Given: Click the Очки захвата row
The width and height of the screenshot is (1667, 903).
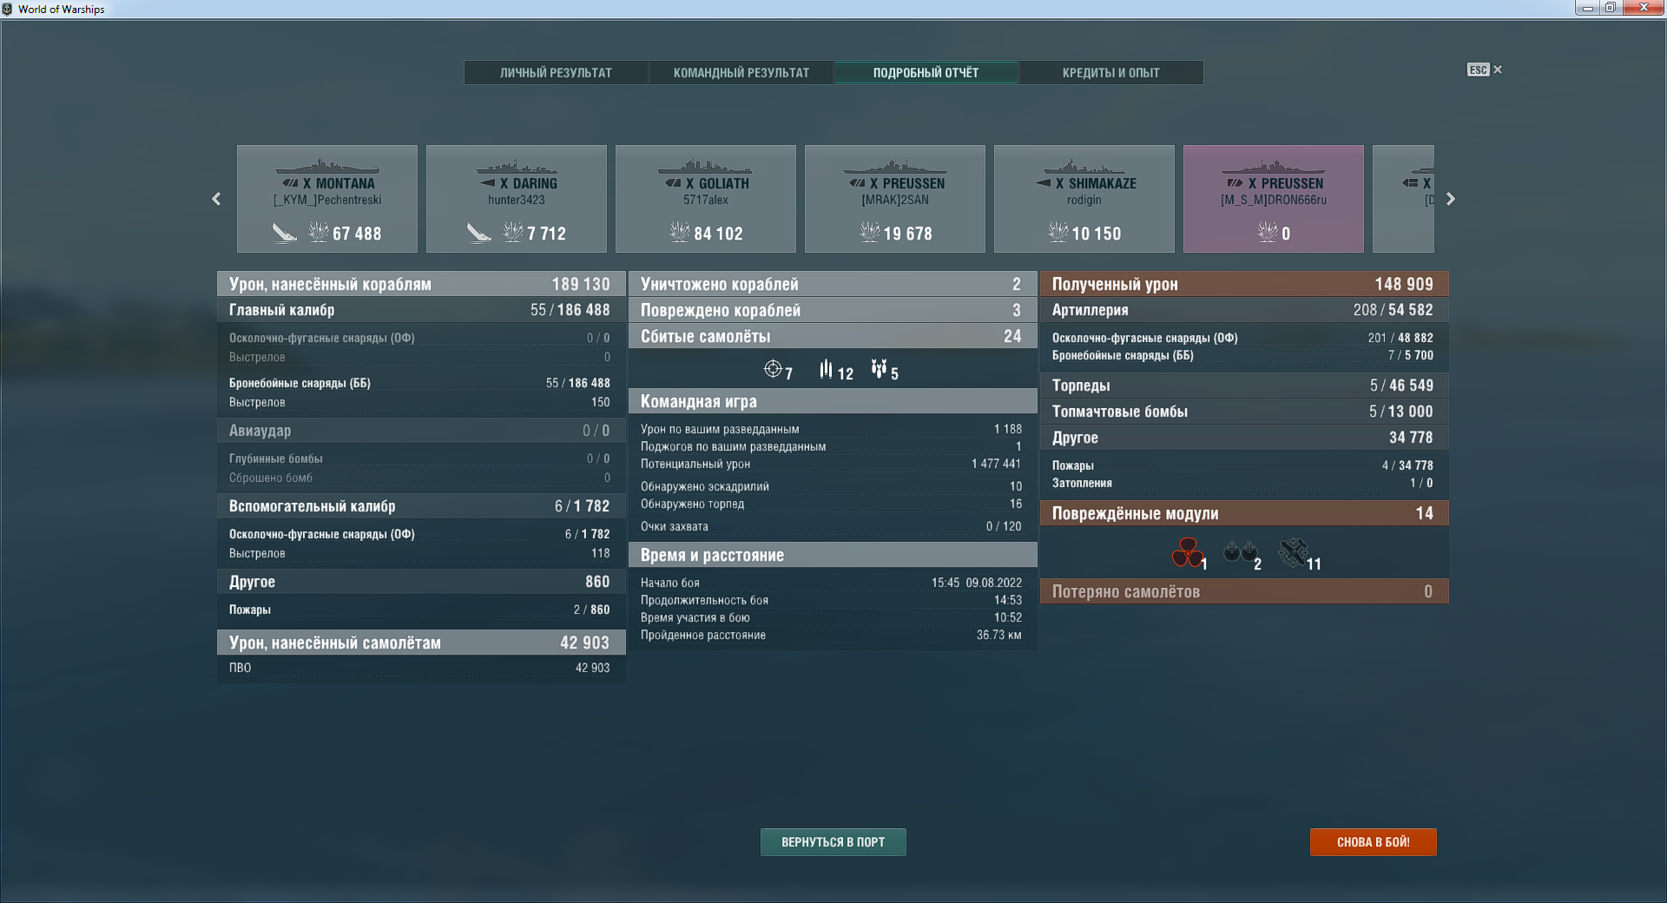Looking at the screenshot, I should (x=831, y=526).
